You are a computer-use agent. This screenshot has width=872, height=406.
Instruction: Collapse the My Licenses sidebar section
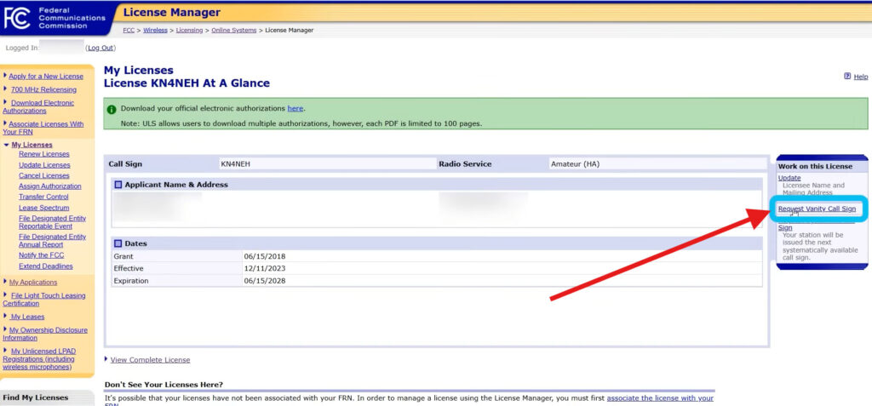(x=7, y=145)
